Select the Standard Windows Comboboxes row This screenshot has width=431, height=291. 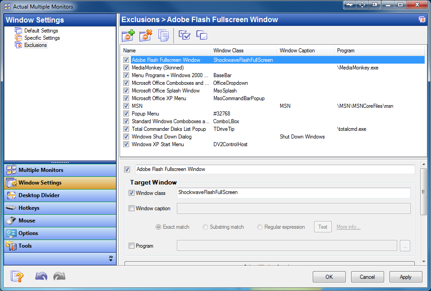pos(274,121)
